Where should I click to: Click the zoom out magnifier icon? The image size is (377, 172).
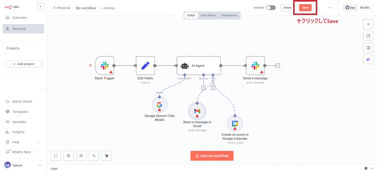81,155
